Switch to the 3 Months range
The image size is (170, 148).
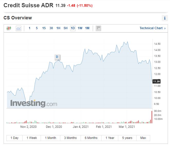tap(70, 138)
